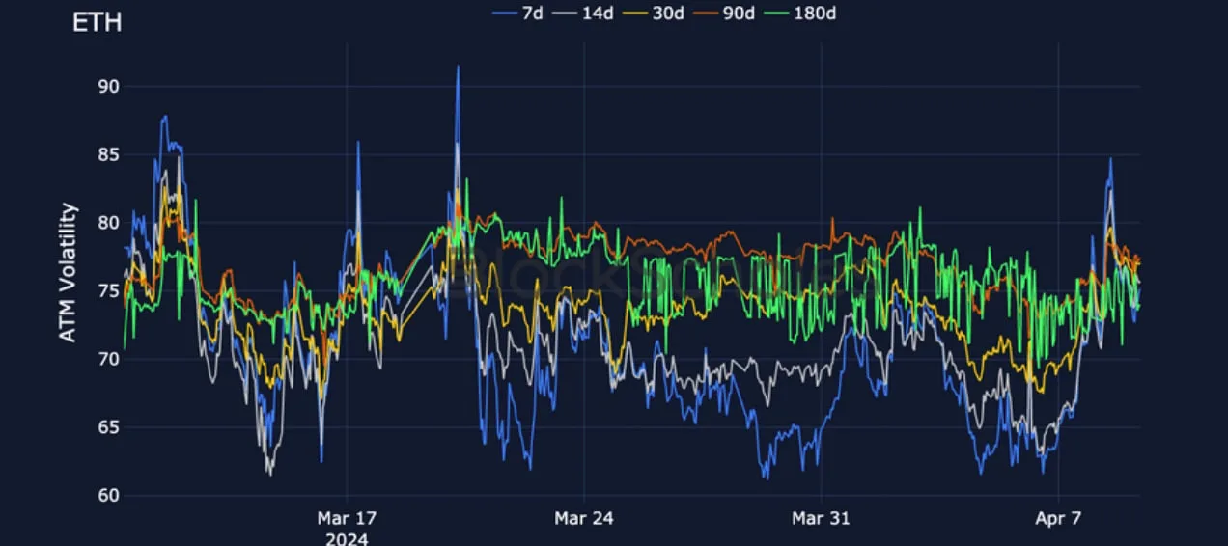Click the Mar 24 date tick label

pyautogui.click(x=583, y=518)
